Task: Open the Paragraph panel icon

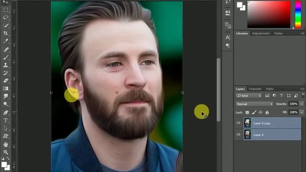Action: point(228,45)
